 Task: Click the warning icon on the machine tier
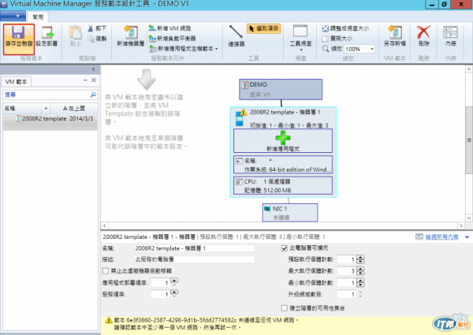pyautogui.click(x=243, y=112)
